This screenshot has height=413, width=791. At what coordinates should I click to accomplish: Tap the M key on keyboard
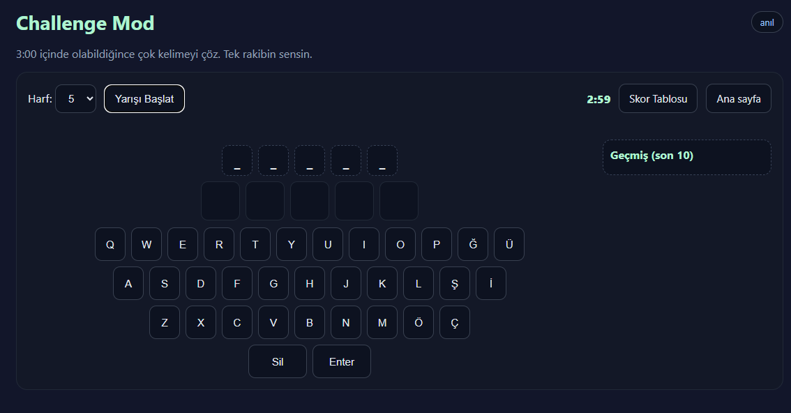pos(382,323)
